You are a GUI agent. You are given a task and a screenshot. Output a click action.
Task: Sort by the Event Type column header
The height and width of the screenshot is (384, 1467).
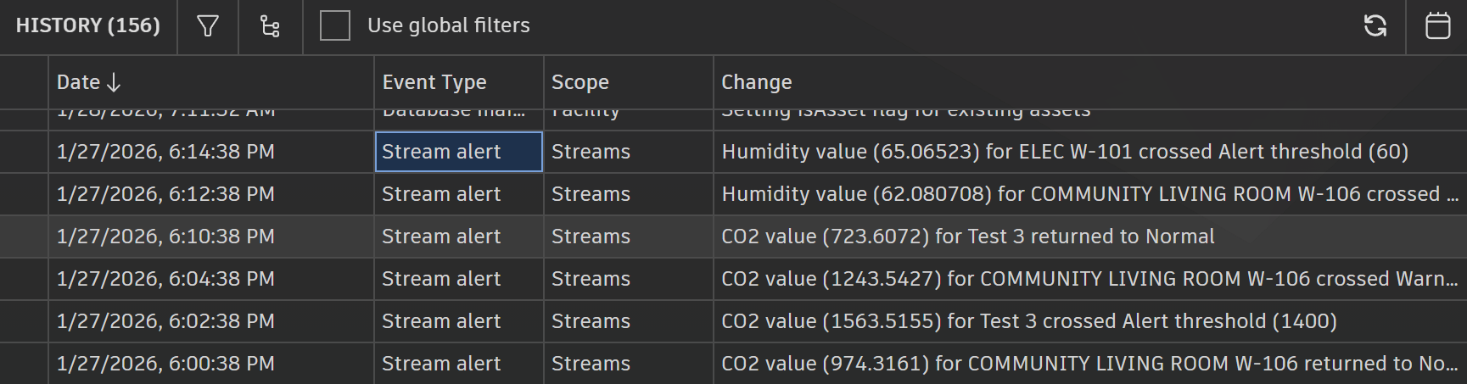[434, 82]
